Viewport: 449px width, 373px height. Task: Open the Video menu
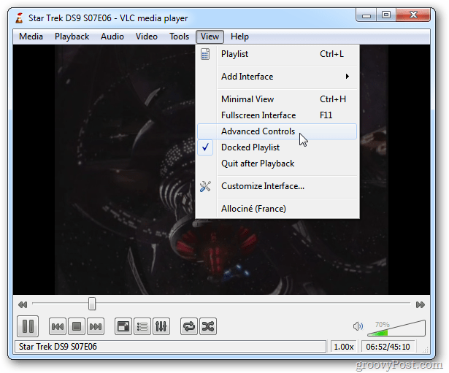146,36
